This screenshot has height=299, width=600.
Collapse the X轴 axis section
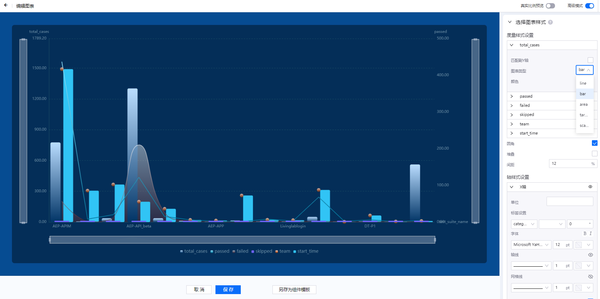[x=512, y=187]
